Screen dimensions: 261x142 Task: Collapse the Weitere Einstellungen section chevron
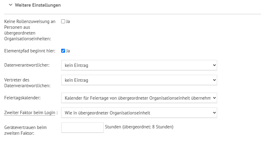[11, 5]
